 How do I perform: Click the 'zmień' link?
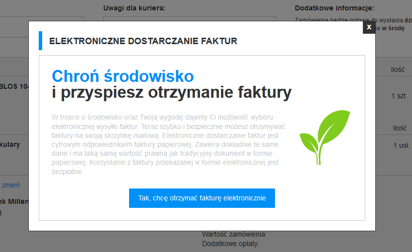11,185
